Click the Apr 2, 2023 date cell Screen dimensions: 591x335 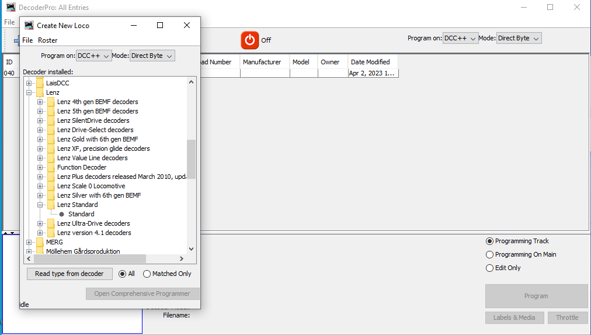pyautogui.click(x=373, y=73)
